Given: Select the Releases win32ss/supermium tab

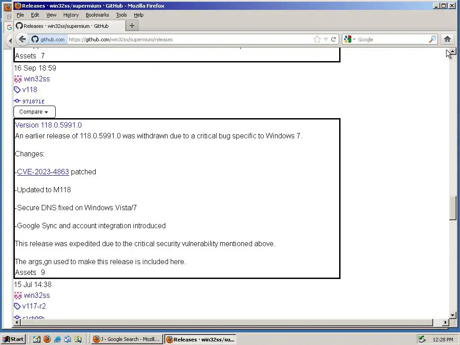Looking at the screenshot, I should [70, 26].
